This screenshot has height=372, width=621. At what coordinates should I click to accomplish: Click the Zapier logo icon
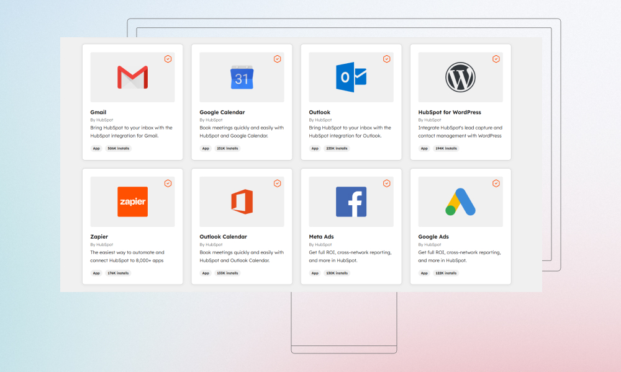(x=132, y=201)
